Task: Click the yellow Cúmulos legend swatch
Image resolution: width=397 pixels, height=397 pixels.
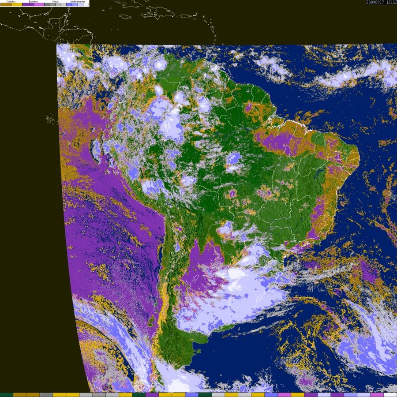Action: [x=17, y=4]
